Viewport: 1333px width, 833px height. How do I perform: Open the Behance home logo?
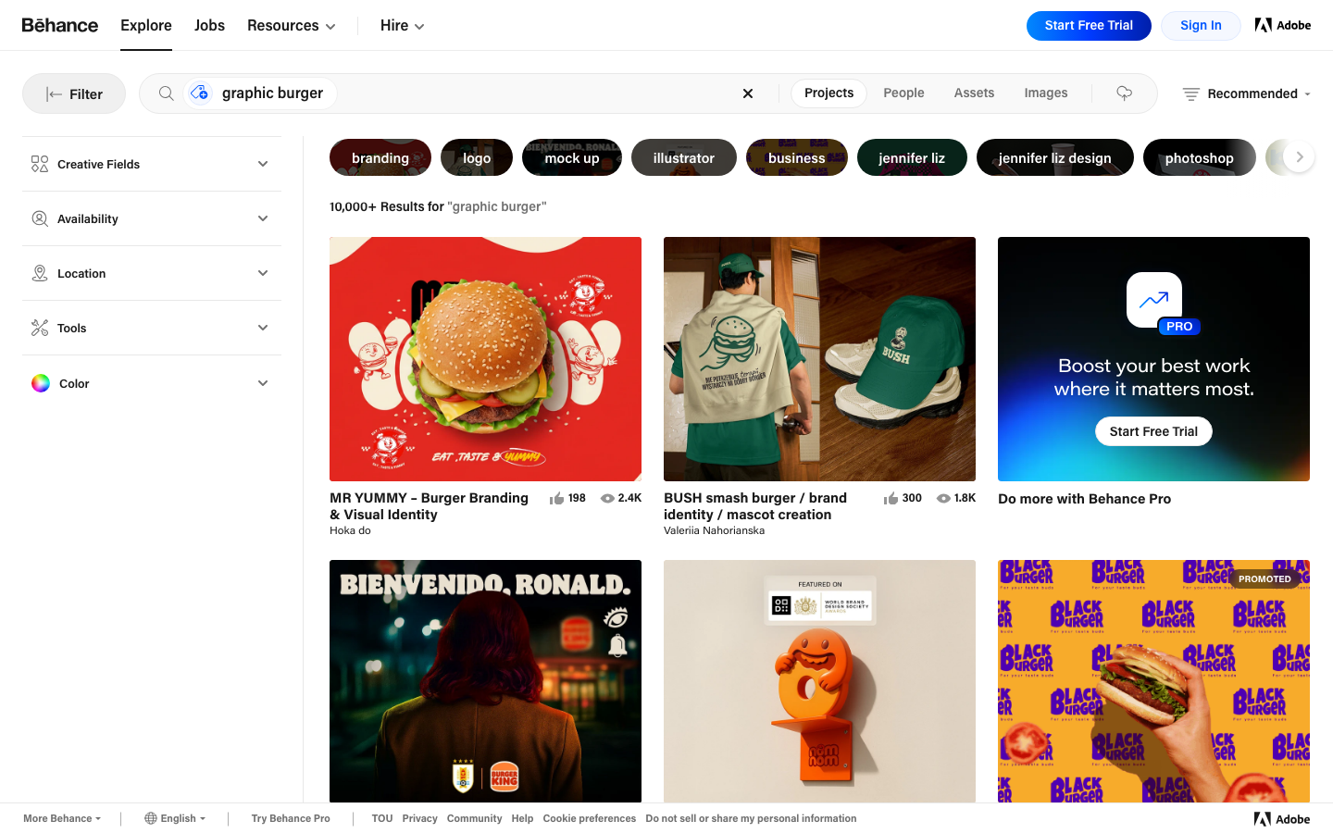pos(60,25)
